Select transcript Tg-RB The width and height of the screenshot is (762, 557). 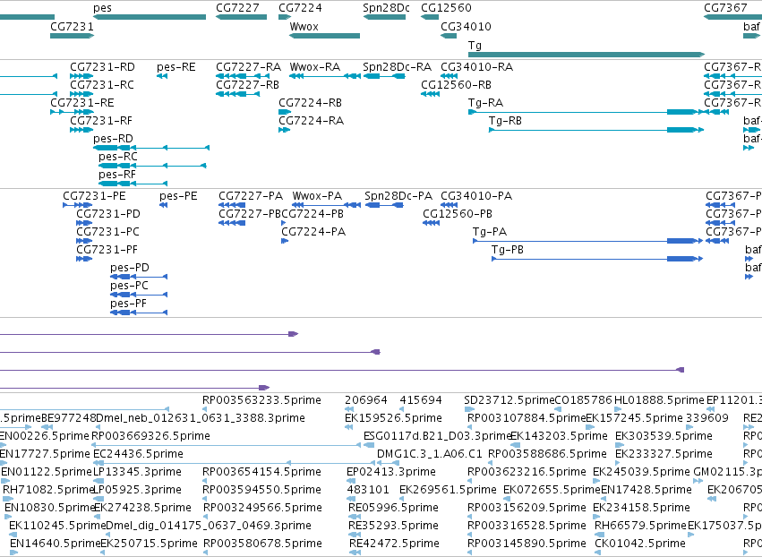[505, 121]
